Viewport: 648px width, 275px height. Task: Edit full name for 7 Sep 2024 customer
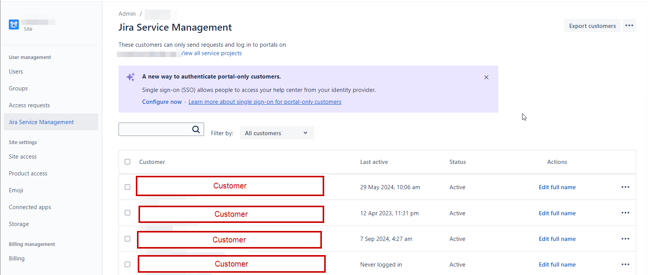point(557,239)
